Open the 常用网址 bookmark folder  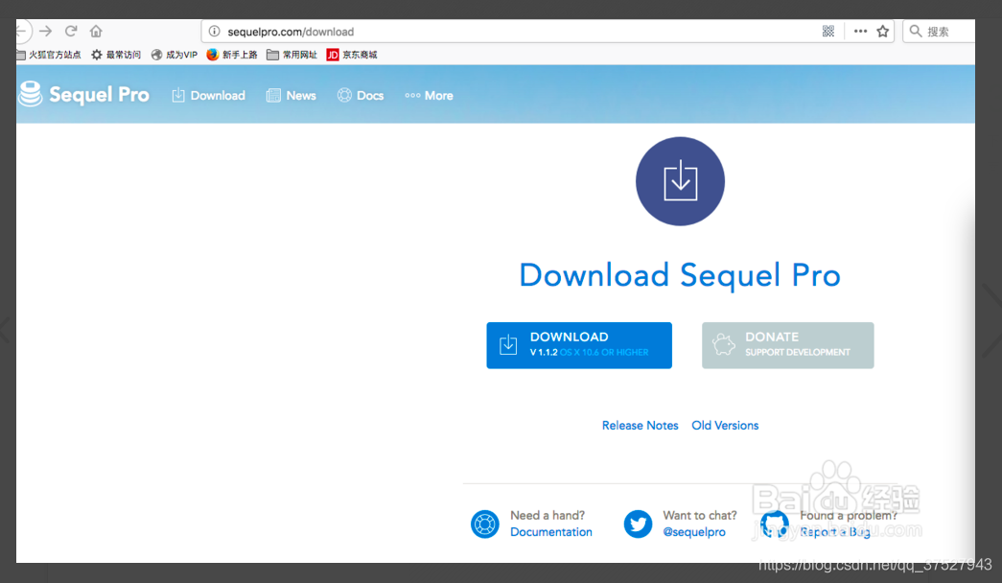tap(292, 55)
